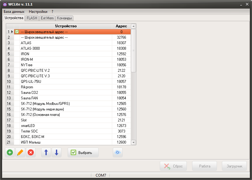Viewport: 252px width, 180px height.
Task: Click the WCLite app icon in title bar
Action: [x=5, y=4]
